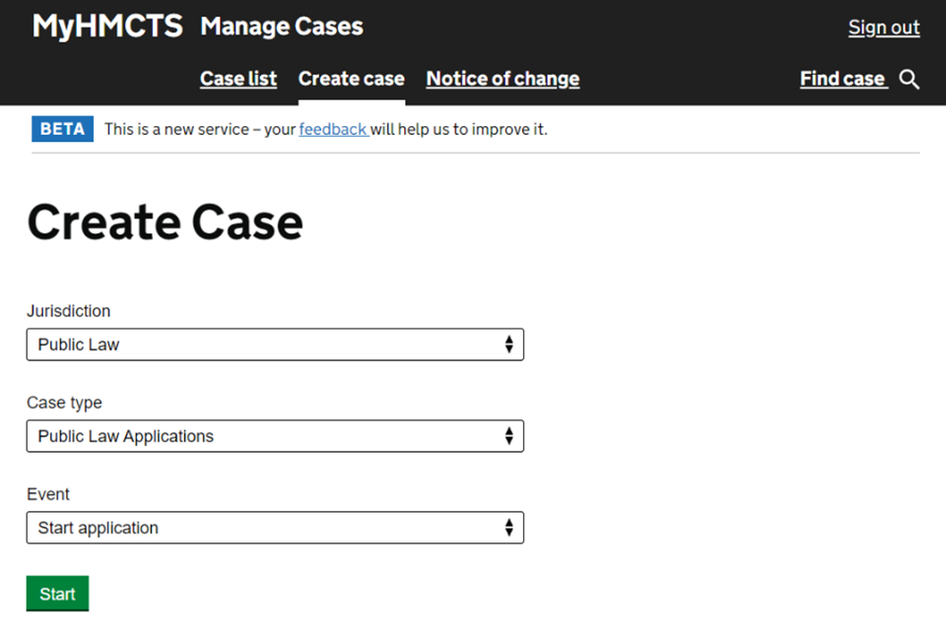This screenshot has width=946, height=630.
Task: Click the Event field label
Action: click(48, 494)
